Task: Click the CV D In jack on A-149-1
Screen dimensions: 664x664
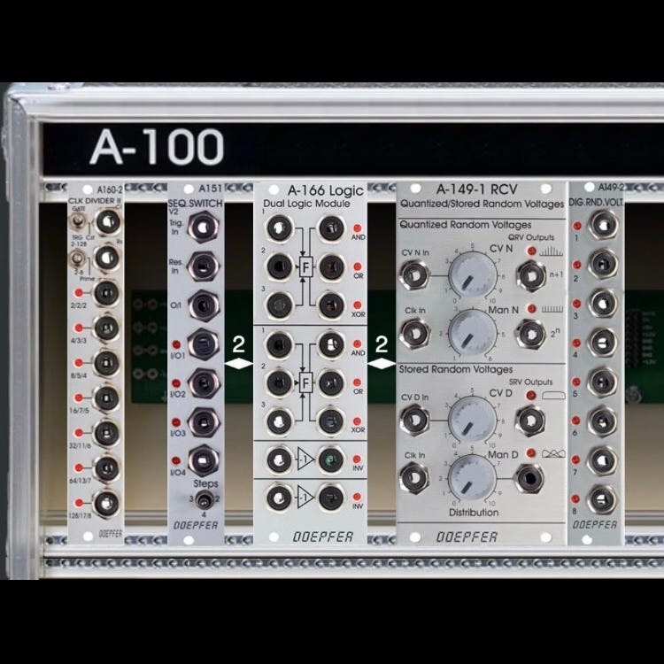Action: tap(414, 421)
